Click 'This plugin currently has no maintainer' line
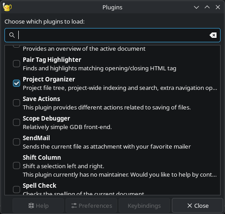Viewport: 225px width, 214px height. tap(120, 175)
